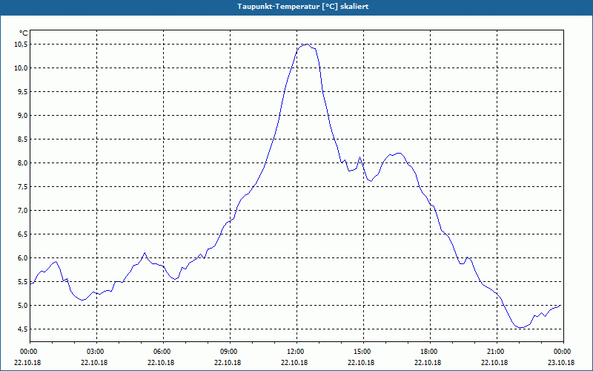The height and width of the screenshot is (371, 593).
Task: Click the "00:00" label above 23.10.18
Action: (x=561, y=352)
